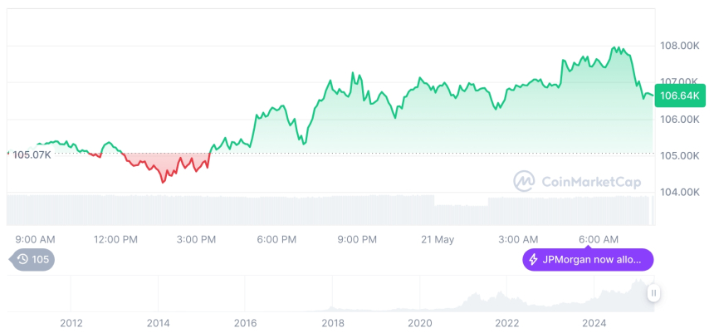Click the 12:00 PM time axis label
This screenshot has height=333, width=714.
click(115, 239)
